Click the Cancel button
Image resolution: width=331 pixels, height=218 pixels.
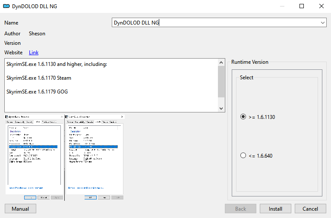[310, 209]
